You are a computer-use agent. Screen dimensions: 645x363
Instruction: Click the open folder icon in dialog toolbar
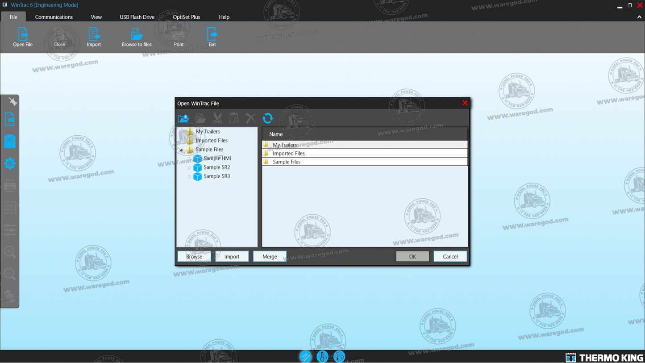(200, 118)
